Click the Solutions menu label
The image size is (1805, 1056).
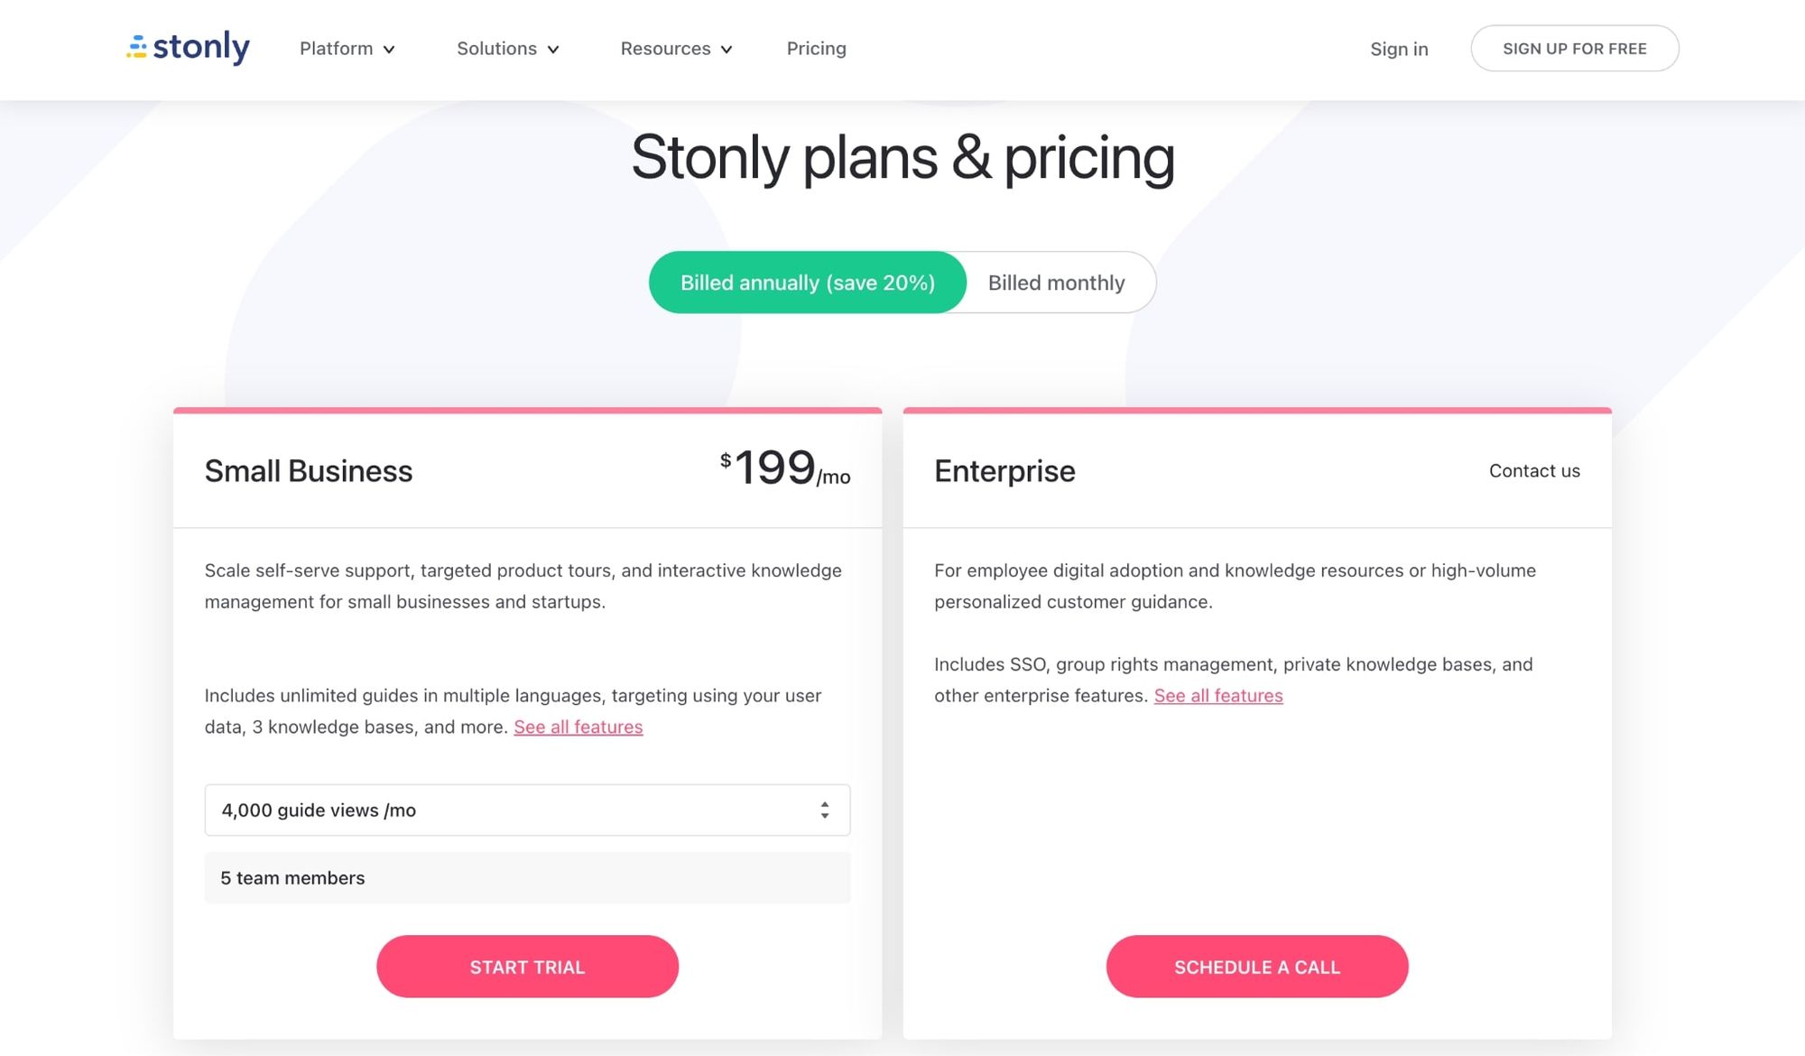(x=496, y=49)
